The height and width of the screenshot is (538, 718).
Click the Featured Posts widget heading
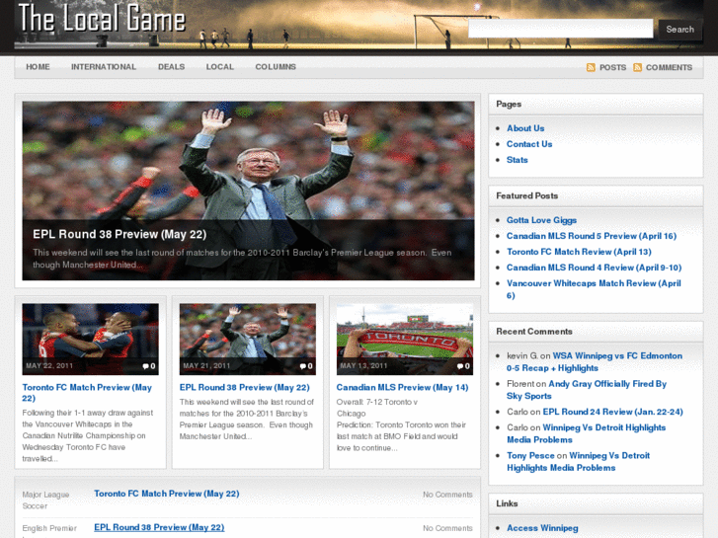pos(527,196)
